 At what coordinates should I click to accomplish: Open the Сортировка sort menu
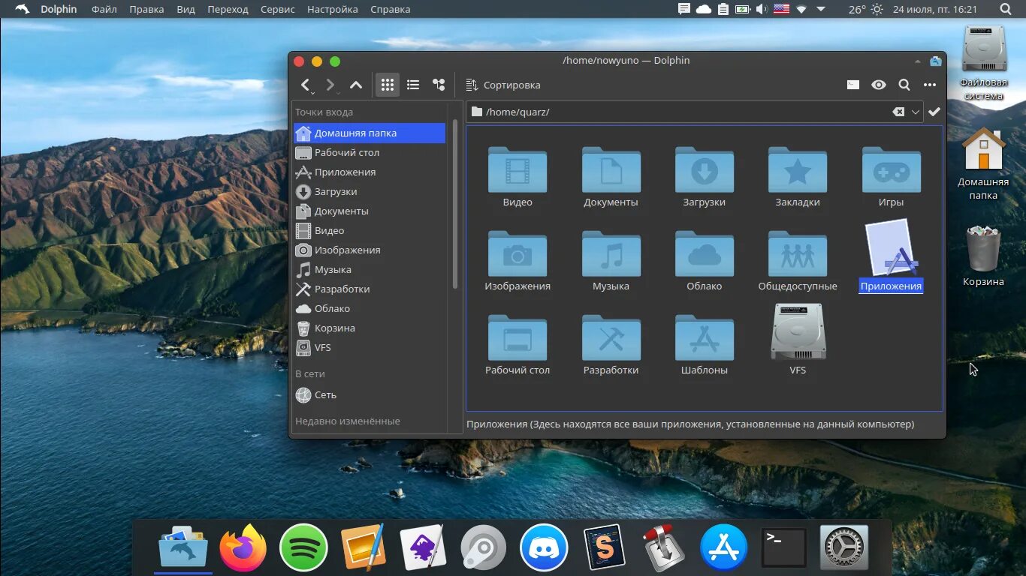pyautogui.click(x=503, y=85)
